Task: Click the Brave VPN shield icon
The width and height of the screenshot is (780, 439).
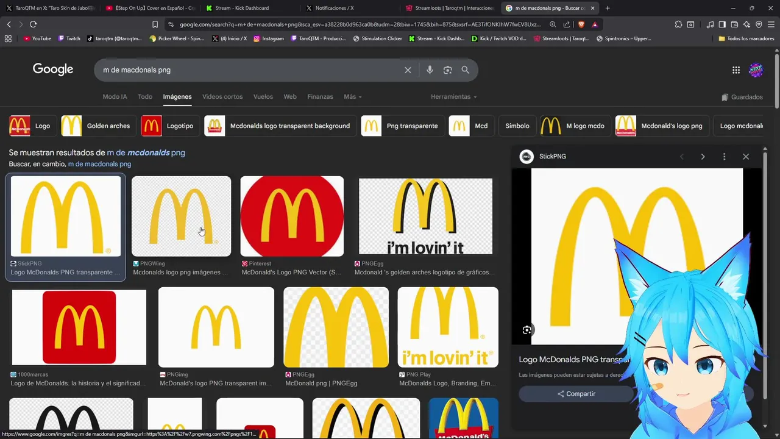Action: pos(759,24)
